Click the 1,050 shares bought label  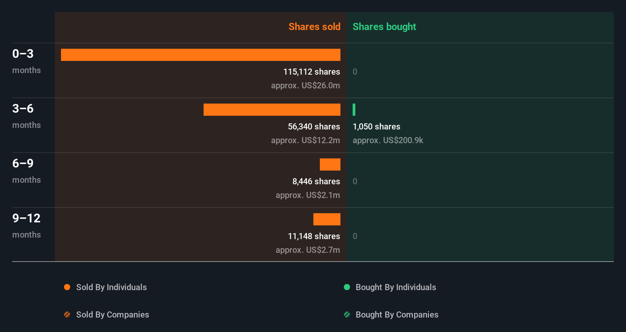(x=376, y=126)
